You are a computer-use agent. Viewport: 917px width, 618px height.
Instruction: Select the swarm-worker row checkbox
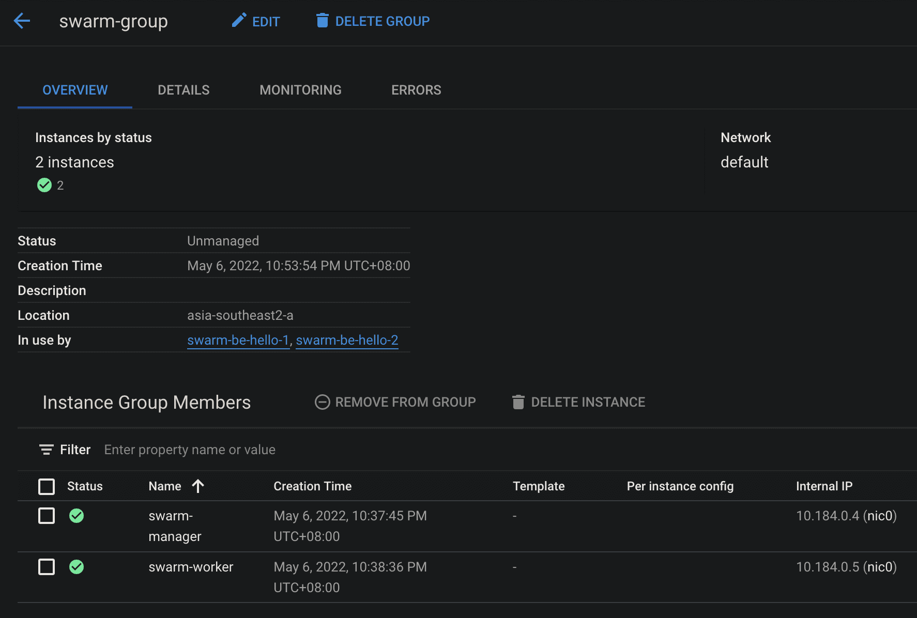click(46, 567)
